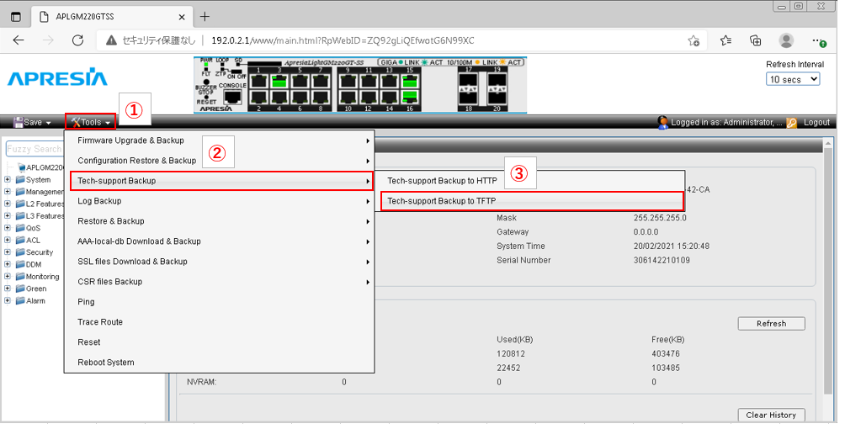Click SFP port 19 on the switch panel

click(497, 82)
